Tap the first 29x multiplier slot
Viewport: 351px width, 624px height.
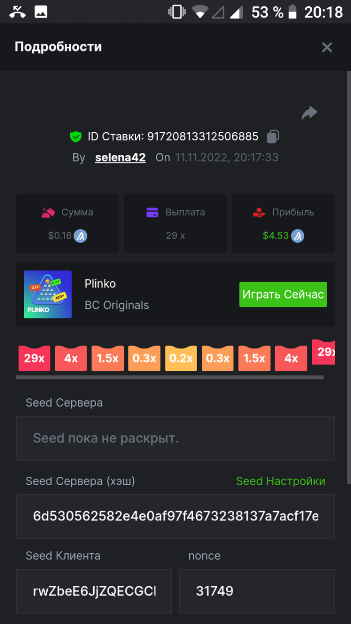pyautogui.click(x=34, y=358)
